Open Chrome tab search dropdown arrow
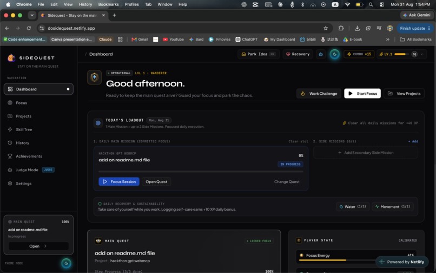Image resolution: width=436 pixels, height=273 pixels. coord(32,15)
